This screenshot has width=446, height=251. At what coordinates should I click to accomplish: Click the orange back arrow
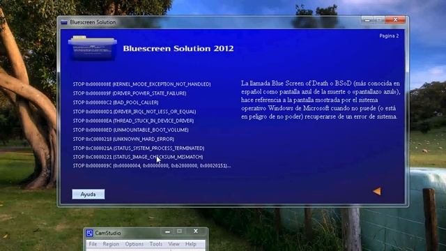(377, 191)
